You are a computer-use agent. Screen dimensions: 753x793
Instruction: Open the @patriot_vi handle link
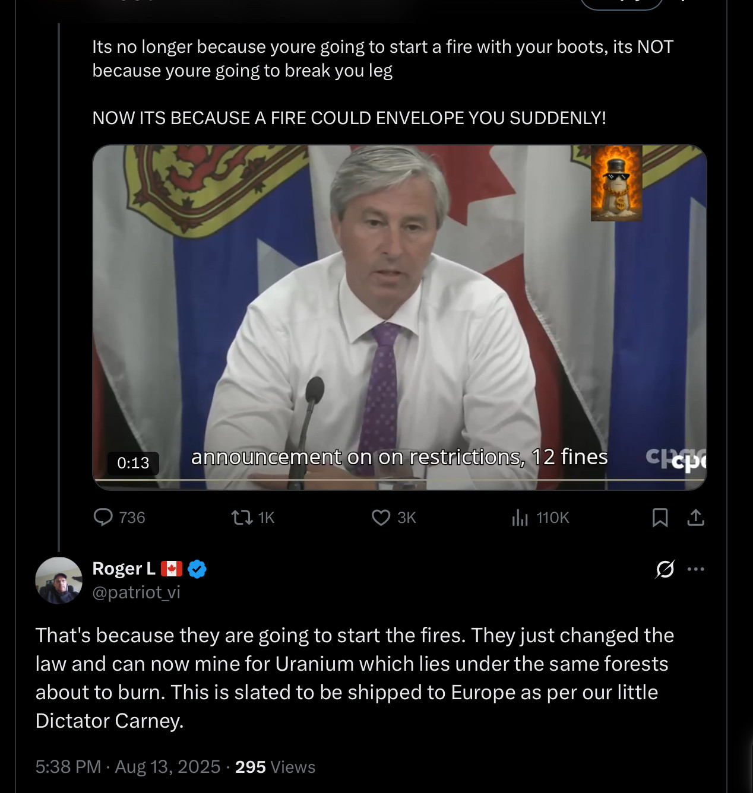coord(136,592)
